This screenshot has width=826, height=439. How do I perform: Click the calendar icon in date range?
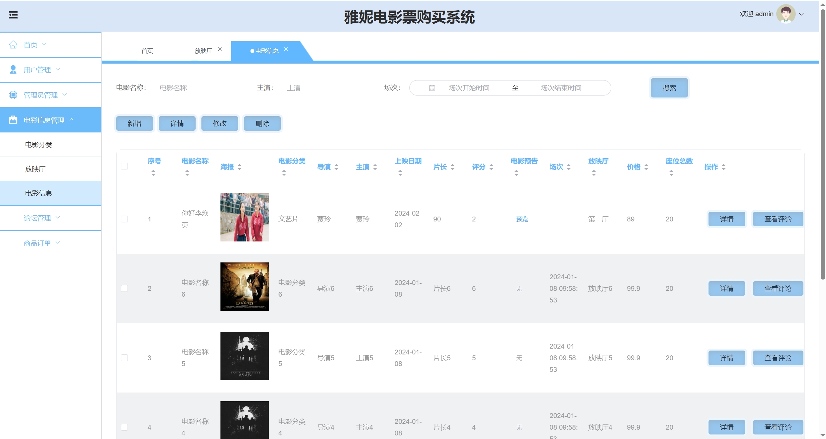pyautogui.click(x=432, y=88)
